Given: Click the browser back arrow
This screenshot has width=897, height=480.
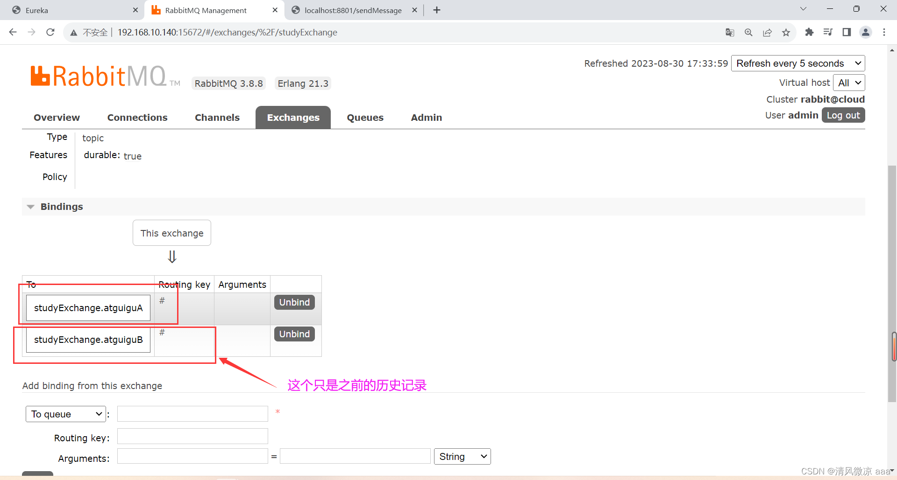Looking at the screenshot, I should coord(13,32).
